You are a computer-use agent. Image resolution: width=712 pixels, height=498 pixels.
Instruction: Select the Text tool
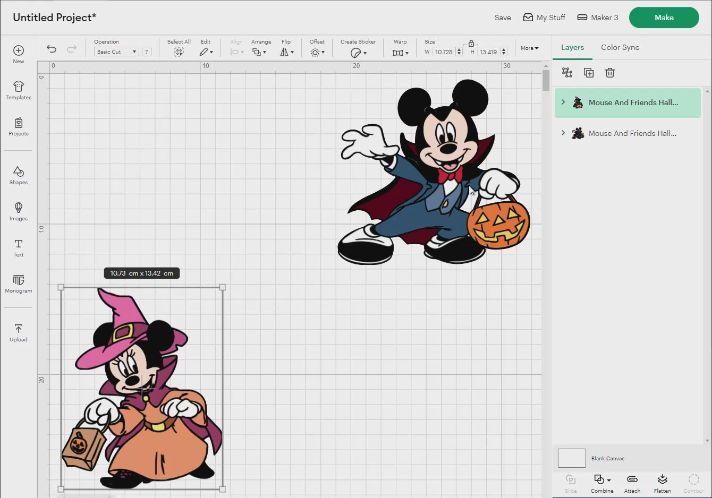[x=19, y=247]
